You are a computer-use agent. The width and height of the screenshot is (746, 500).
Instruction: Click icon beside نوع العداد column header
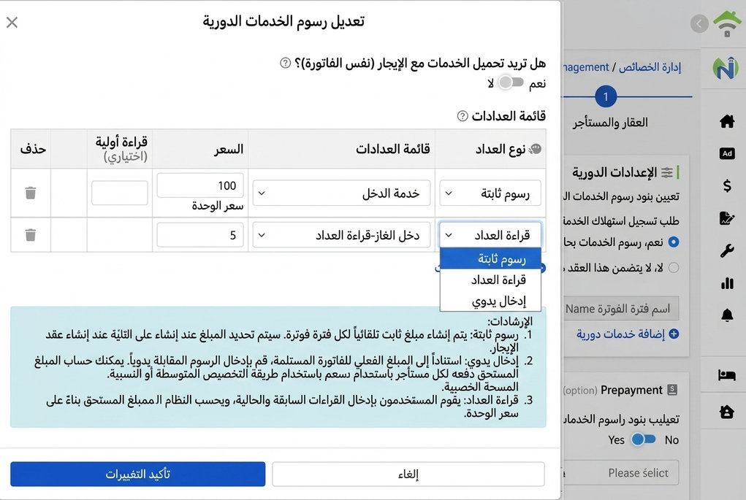click(536, 149)
